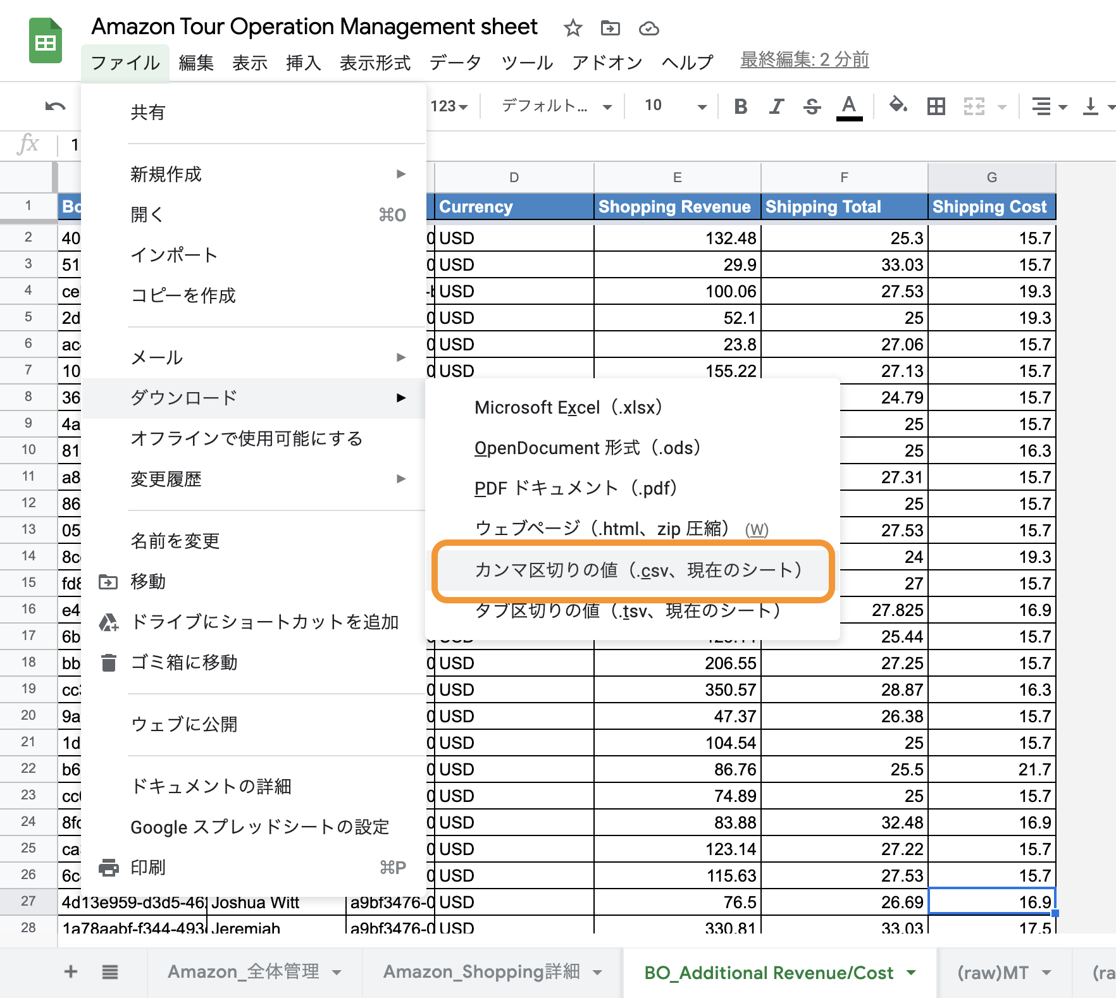The width and height of the screenshot is (1116, 998).
Task: Open the last edited history link
Action: click(x=804, y=60)
